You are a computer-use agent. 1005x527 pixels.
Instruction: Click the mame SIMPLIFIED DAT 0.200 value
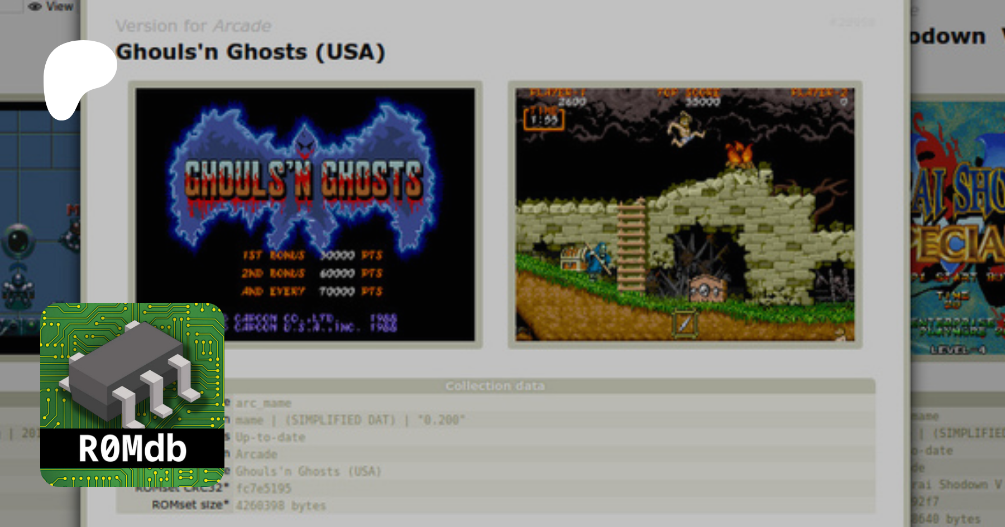350,420
